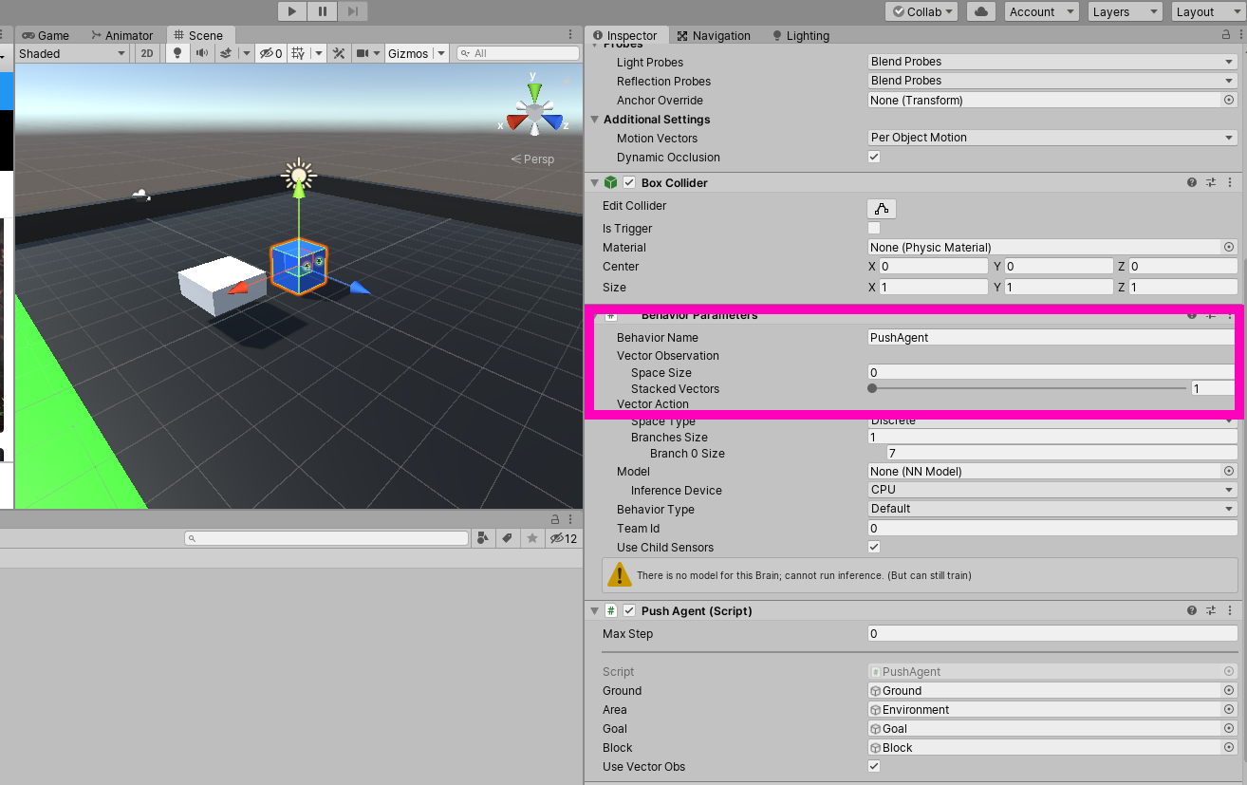Open the Account dropdown

(1041, 11)
